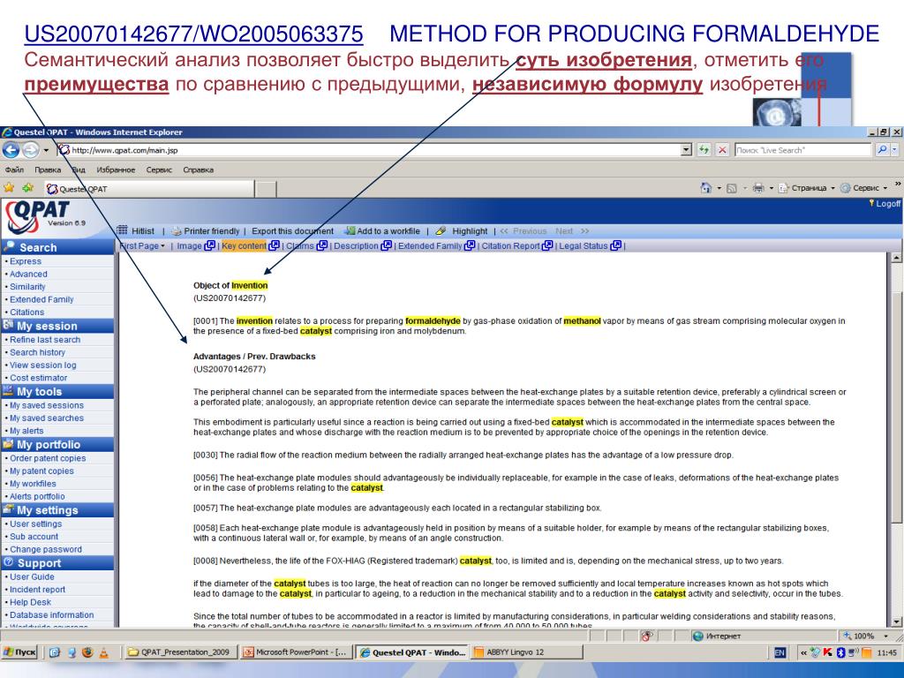The width and height of the screenshot is (904, 678).
Task: Click the Printer friendly link
Action: pyautogui.click(x=211, y=231)
